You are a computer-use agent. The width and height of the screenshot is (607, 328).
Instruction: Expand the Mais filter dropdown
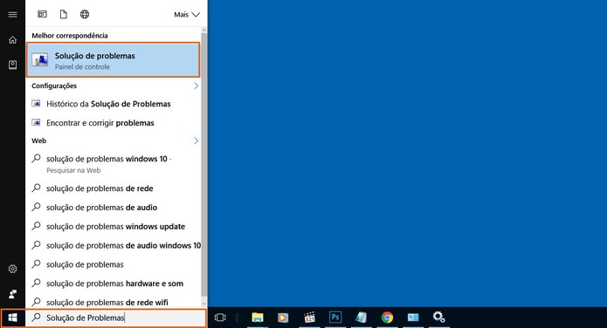(x=187, y=15)
